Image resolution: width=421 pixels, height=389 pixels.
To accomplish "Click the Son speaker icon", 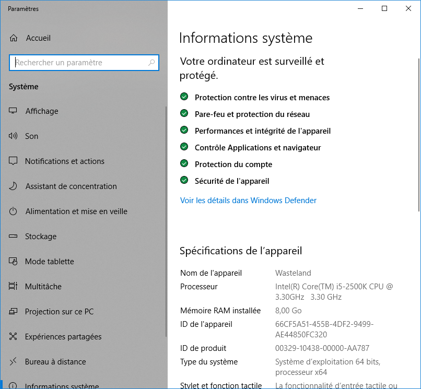I will (x=13, y=136).
